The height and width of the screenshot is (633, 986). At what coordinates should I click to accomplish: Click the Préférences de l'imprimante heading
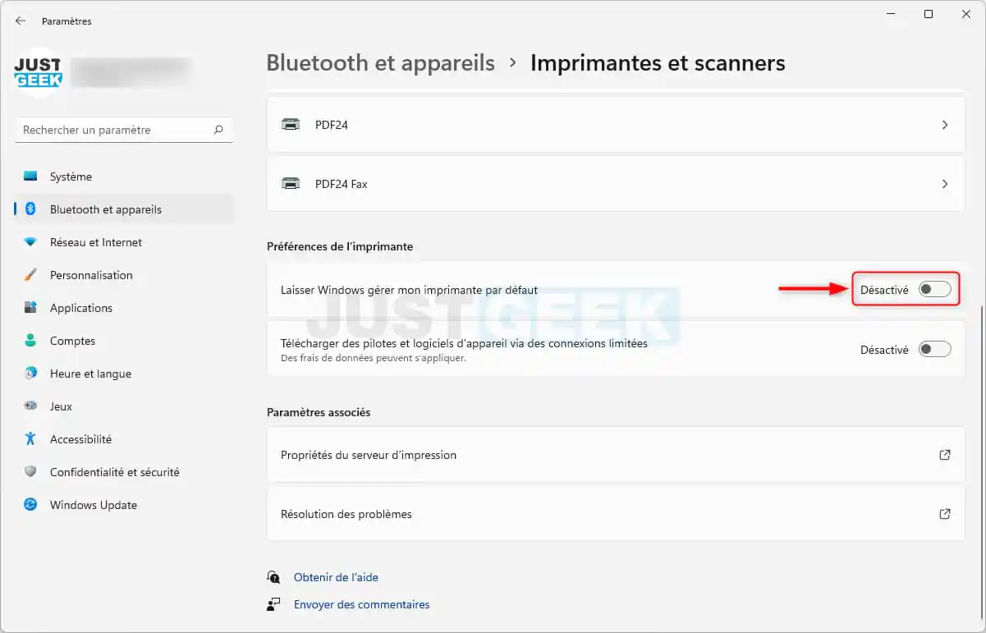(340, 246)
